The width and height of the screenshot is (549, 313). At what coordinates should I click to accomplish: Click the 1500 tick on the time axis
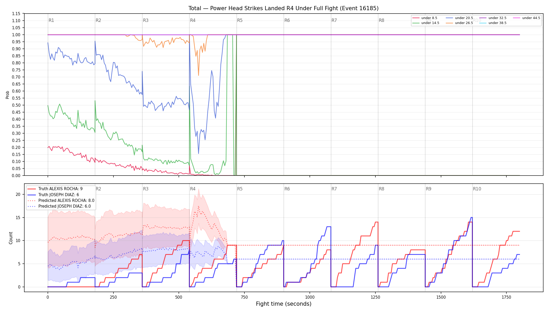tap(441, 297)
